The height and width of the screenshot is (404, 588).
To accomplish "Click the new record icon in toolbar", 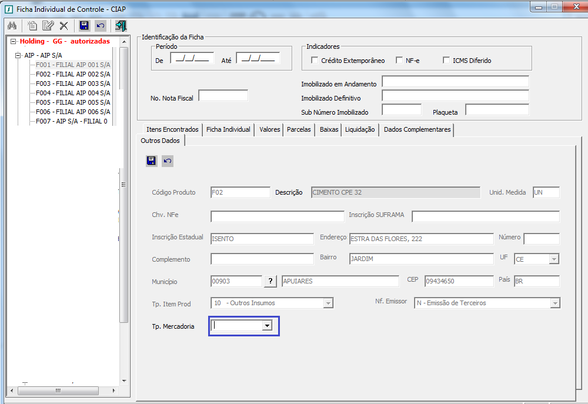I will (32, 26).
